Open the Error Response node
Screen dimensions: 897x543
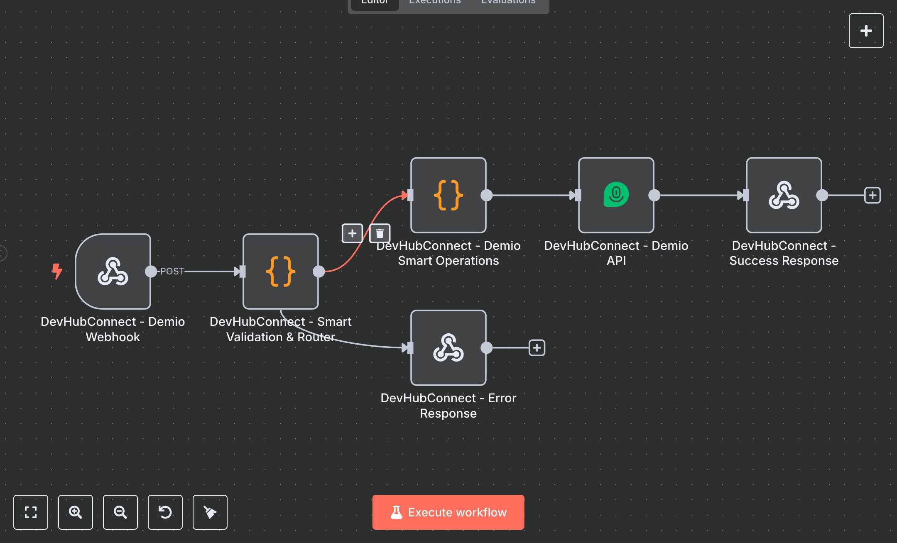(x=448, y=348)
